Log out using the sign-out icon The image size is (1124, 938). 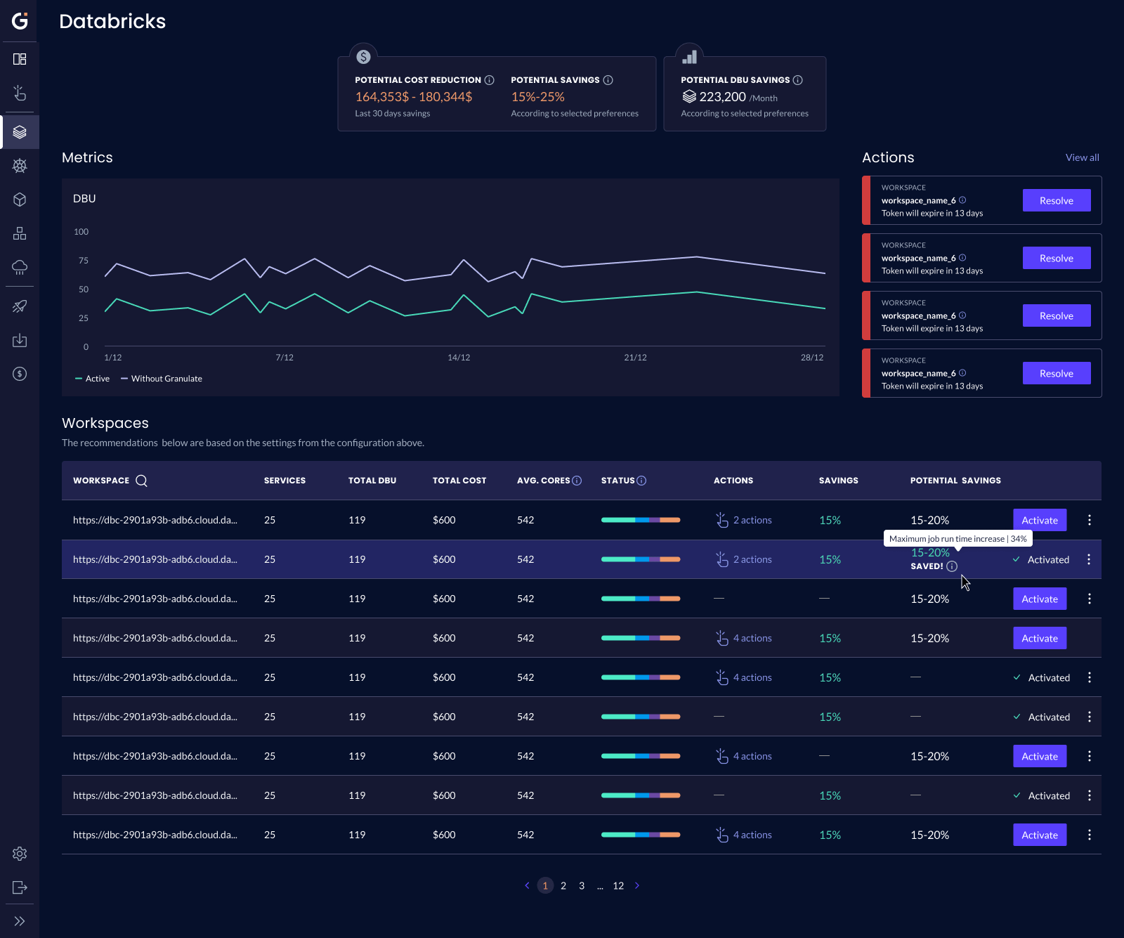click(19, 887)
